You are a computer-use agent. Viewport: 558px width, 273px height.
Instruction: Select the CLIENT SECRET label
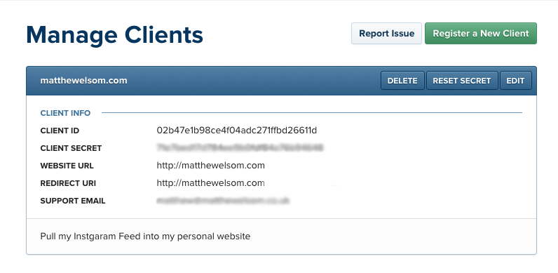click(72, 148)
